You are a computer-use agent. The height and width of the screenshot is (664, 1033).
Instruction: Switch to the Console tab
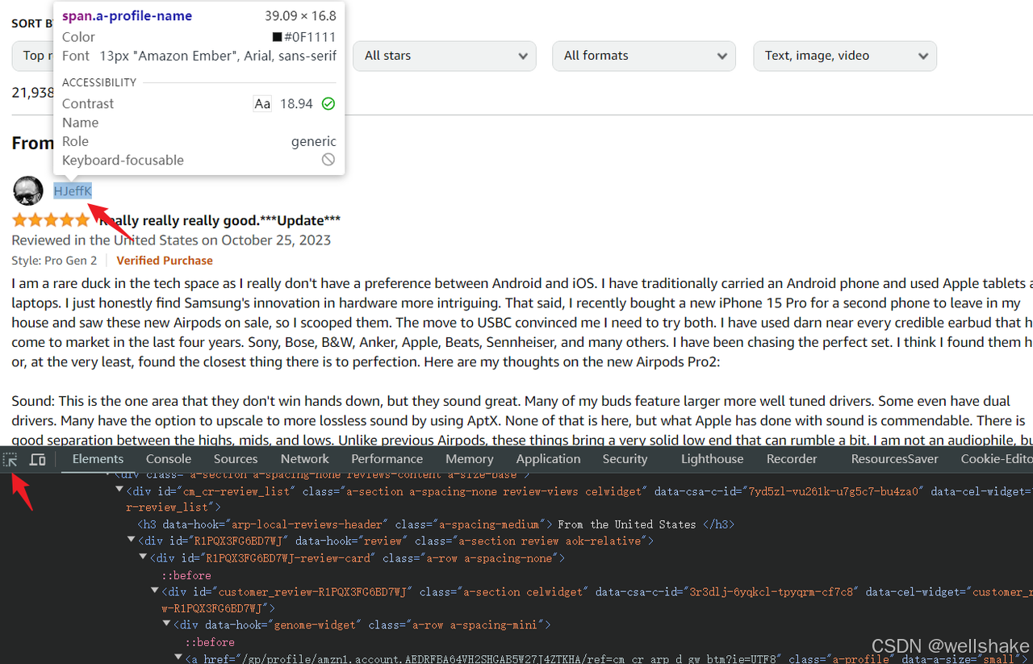[169, 459]
